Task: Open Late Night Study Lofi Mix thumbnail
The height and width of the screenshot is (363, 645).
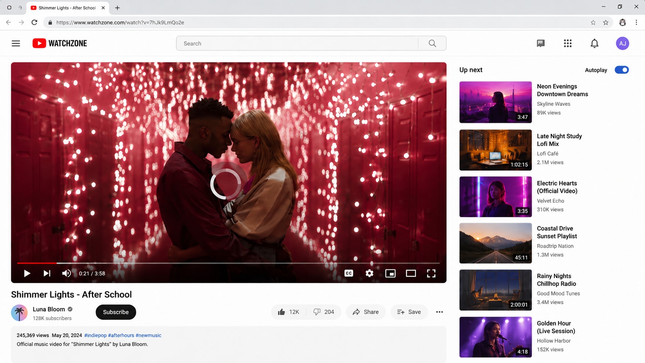Action: tap(495, 150)
